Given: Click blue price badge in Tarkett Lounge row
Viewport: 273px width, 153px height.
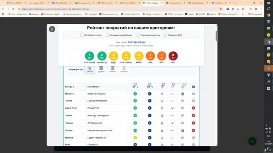Looking at the screenshot, I should pyautogui.click(x=150, y=101).
